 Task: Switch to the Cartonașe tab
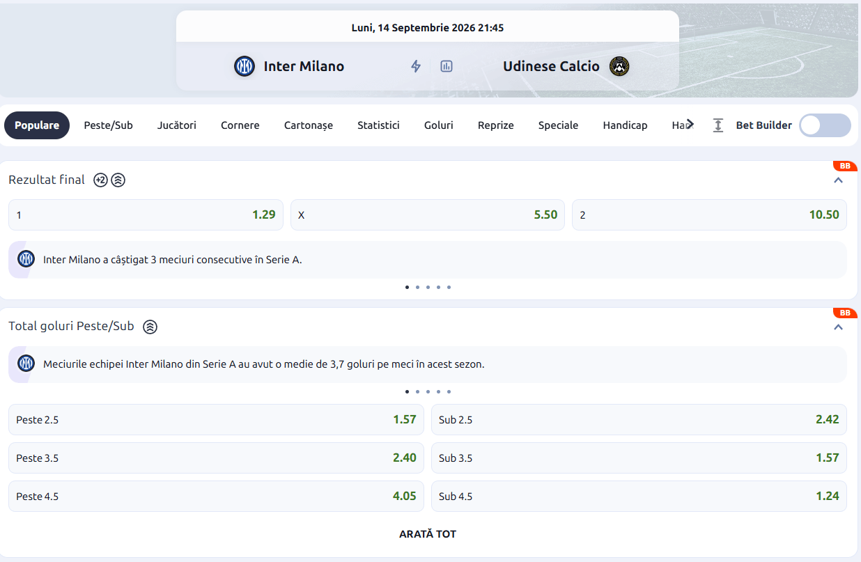click(309, 125)
